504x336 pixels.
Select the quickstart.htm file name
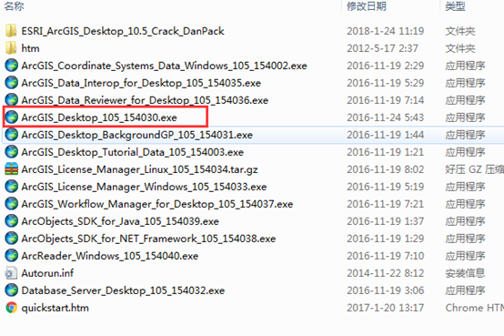pyautogui.click(x=55, y=308)
